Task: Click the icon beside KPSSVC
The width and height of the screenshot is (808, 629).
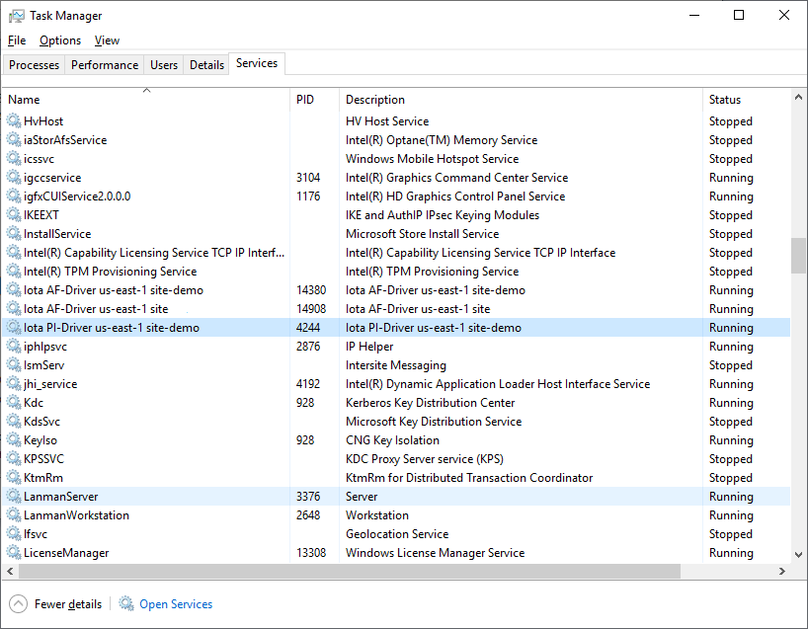Action: [14, 458]
